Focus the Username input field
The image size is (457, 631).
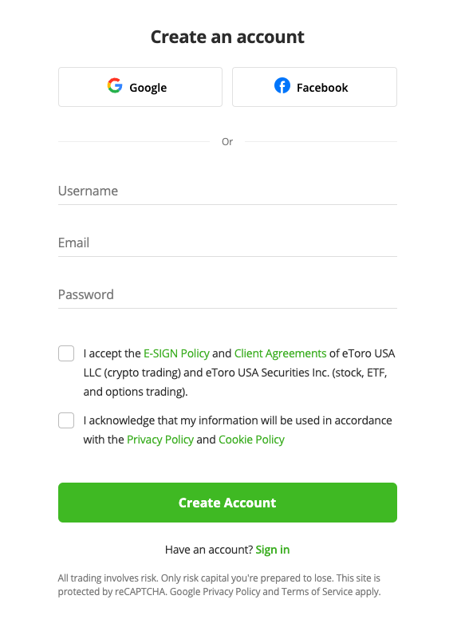[x=227, y=191]
